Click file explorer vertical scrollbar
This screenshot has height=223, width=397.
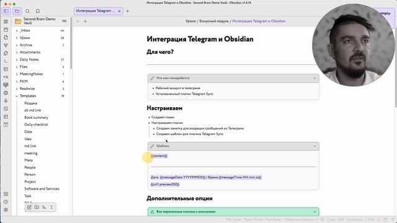pyautogui.click(x=71, y=43)
